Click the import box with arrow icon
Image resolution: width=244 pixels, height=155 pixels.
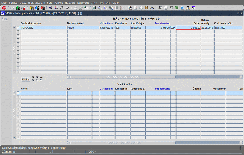pos(130,8)
